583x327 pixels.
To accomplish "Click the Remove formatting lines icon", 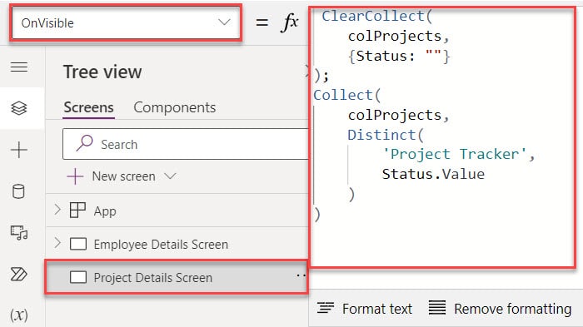I will 437,308.
